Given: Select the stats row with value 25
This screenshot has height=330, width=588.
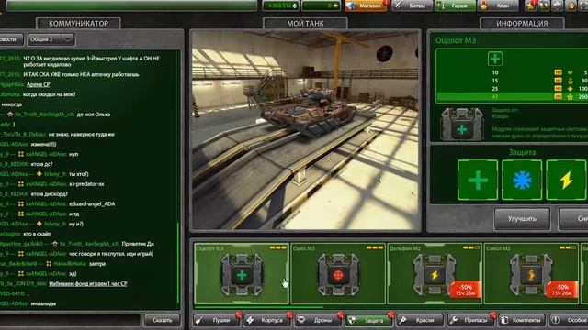Looking at the screenshot, I should [512, 89].
